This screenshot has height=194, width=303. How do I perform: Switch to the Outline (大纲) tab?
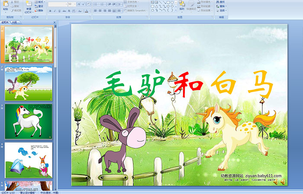coord(15,22)
